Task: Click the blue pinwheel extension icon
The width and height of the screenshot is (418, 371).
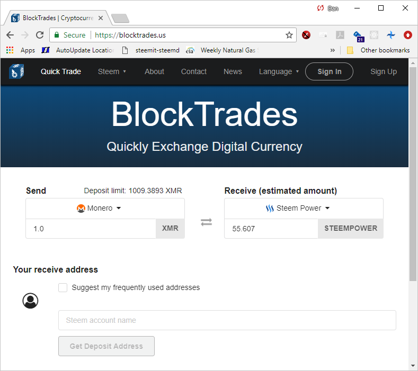Action: 391,35
